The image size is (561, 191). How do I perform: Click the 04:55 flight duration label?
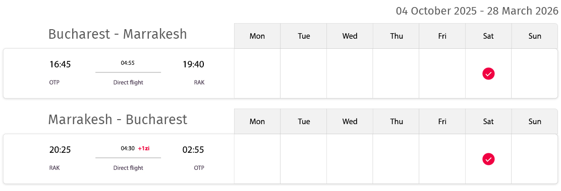pos(128,63)
